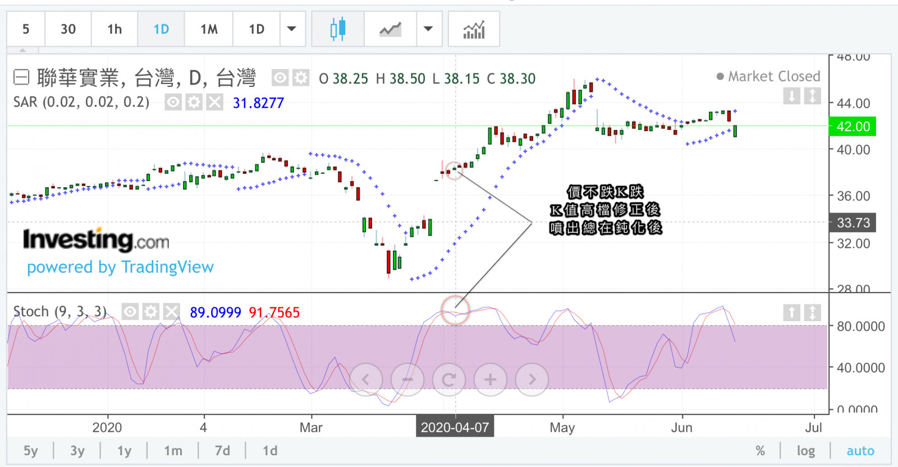The image size is (898, 467).
Task: Remove the SAR indicator
Action: [x=214, y=102]
